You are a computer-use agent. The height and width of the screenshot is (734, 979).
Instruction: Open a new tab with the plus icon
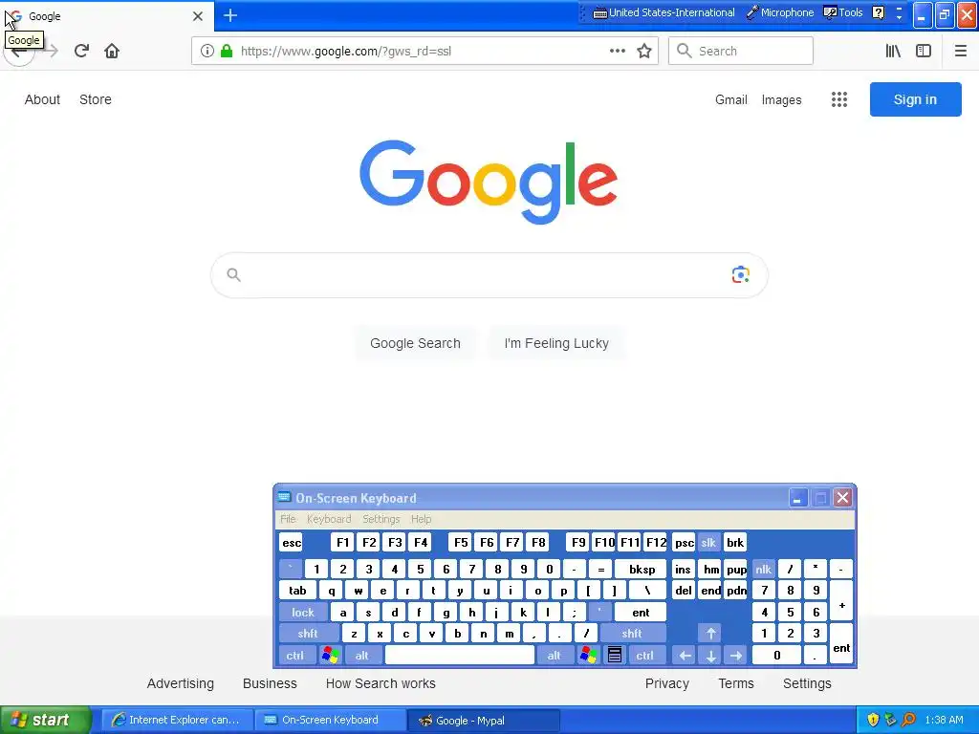tap(230, 15)
